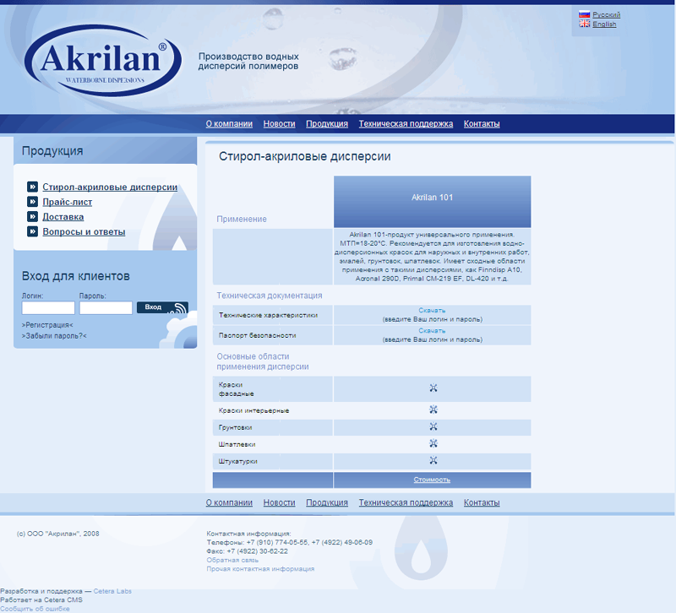Viewport: 676px width, 613px height.
Task: Click the arrow bullet beside Доставка
Action: click(x=32, y=217)
